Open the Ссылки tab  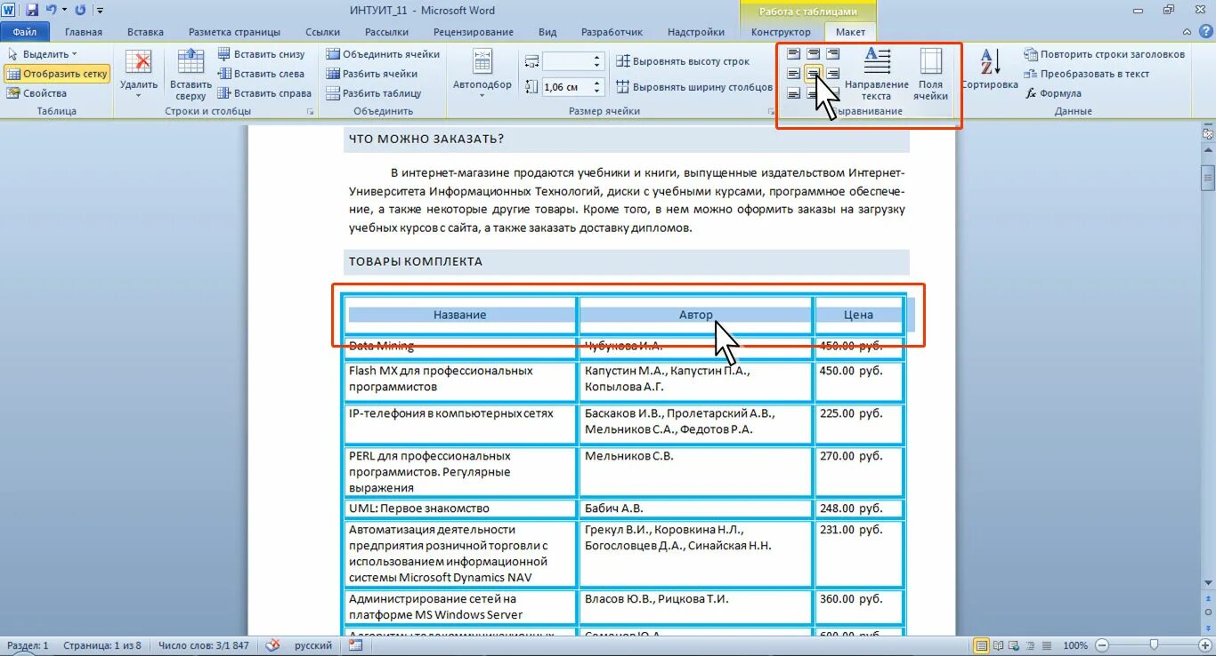tap(322, 32)
